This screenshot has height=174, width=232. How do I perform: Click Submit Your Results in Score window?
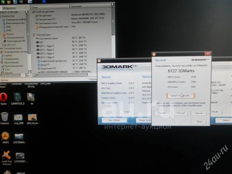tap(181, 96)
